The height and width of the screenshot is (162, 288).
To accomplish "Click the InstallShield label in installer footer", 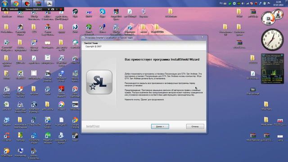I will click(x=93, y=126).
